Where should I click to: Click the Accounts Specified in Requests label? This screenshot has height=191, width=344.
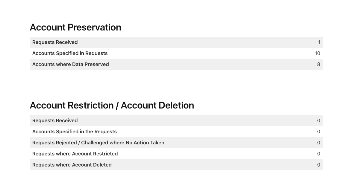[70, 53]
